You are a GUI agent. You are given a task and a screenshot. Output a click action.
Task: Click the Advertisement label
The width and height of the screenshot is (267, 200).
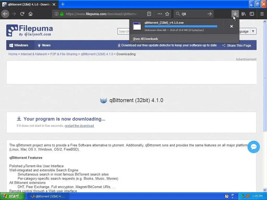coord(246,59)
